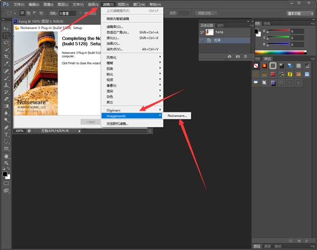Expand the 模糊 filter submenu
The width and height of the screenshot is (317, 250).
point(132,63)
